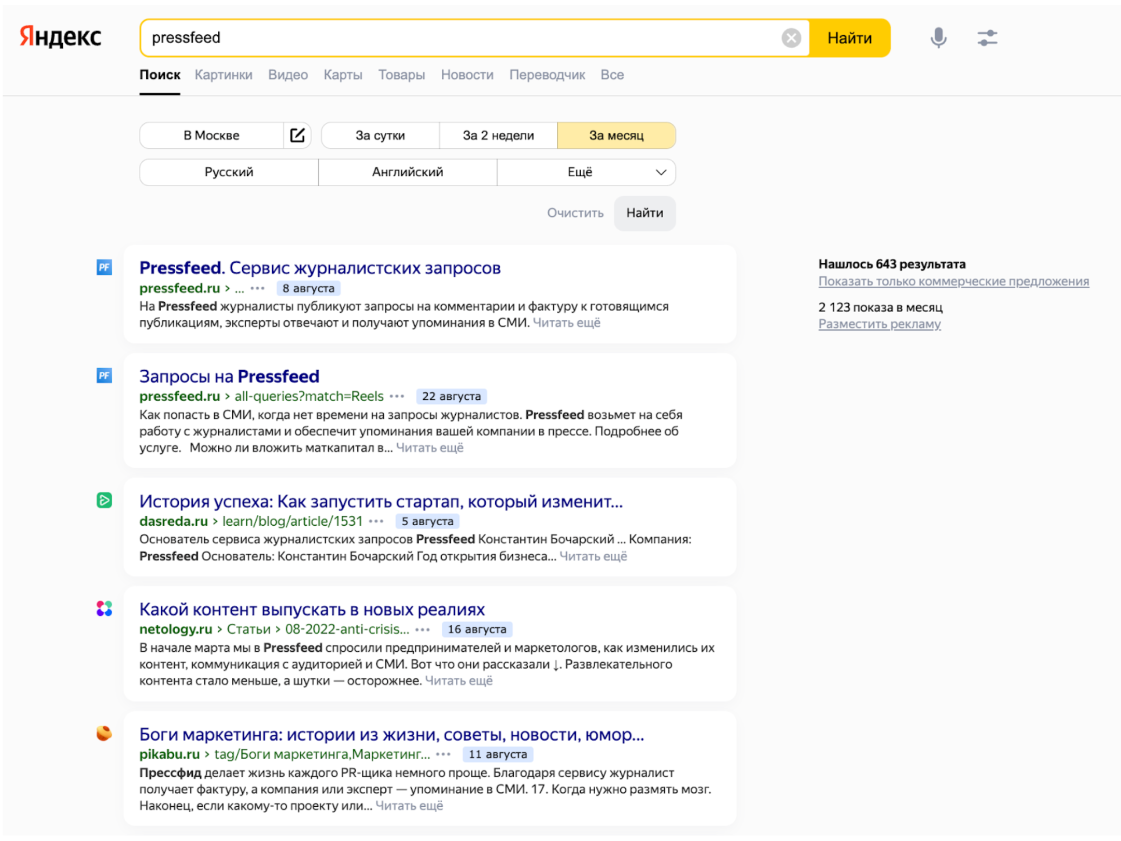The image size is (1121, 841).
Task: Click the Очистить filters link
Action: (575, 213)
